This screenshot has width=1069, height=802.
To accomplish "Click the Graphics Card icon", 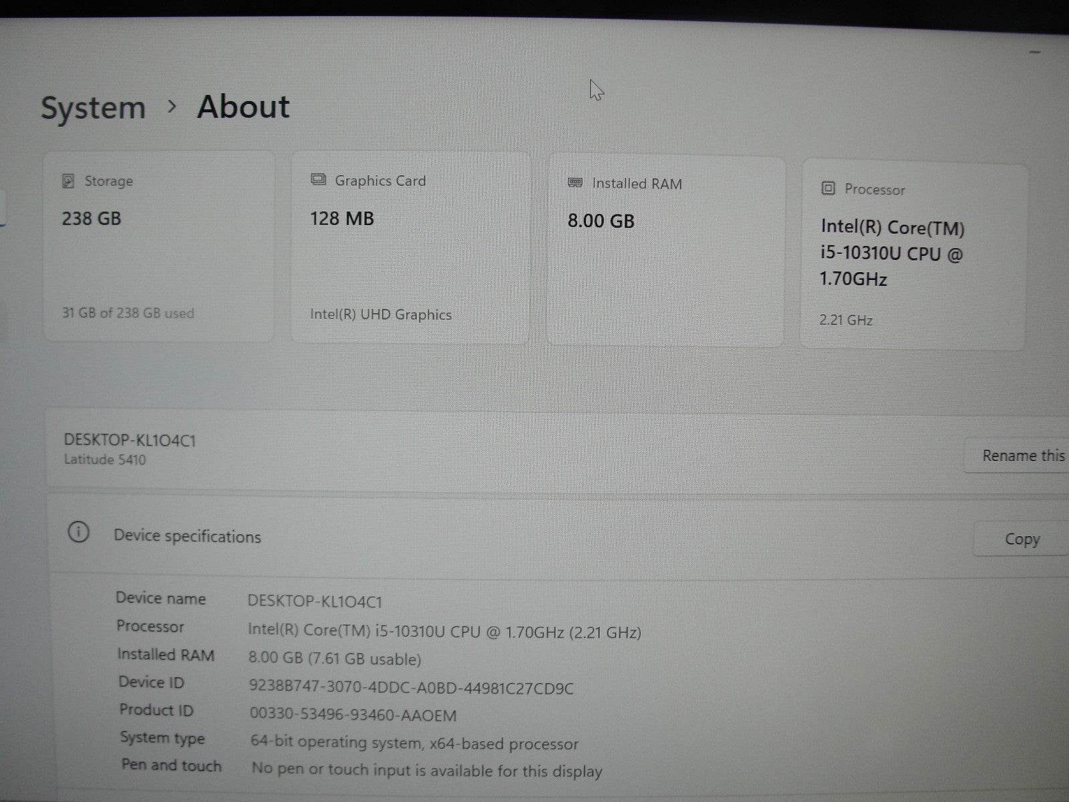I will click(317, 179).
